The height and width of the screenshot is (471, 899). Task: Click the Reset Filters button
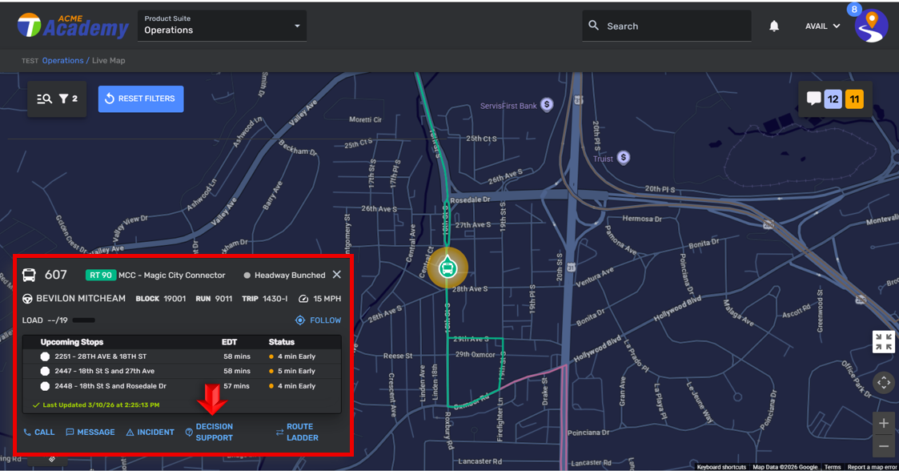[141, 99]
